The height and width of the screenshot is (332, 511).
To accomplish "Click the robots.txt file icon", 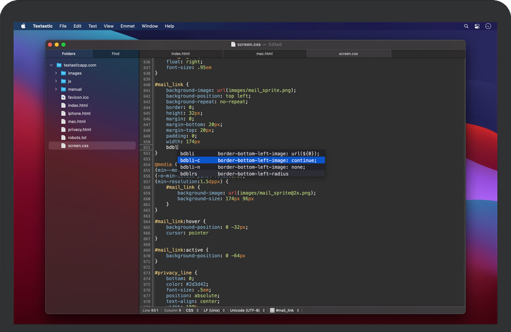I will click(63, 138).
